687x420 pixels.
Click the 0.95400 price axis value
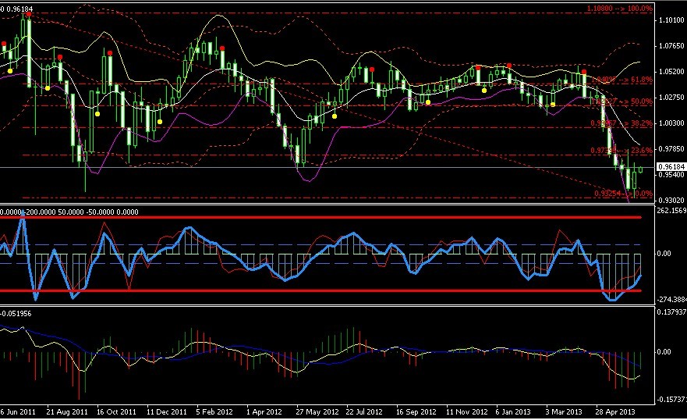coord(671,175)
